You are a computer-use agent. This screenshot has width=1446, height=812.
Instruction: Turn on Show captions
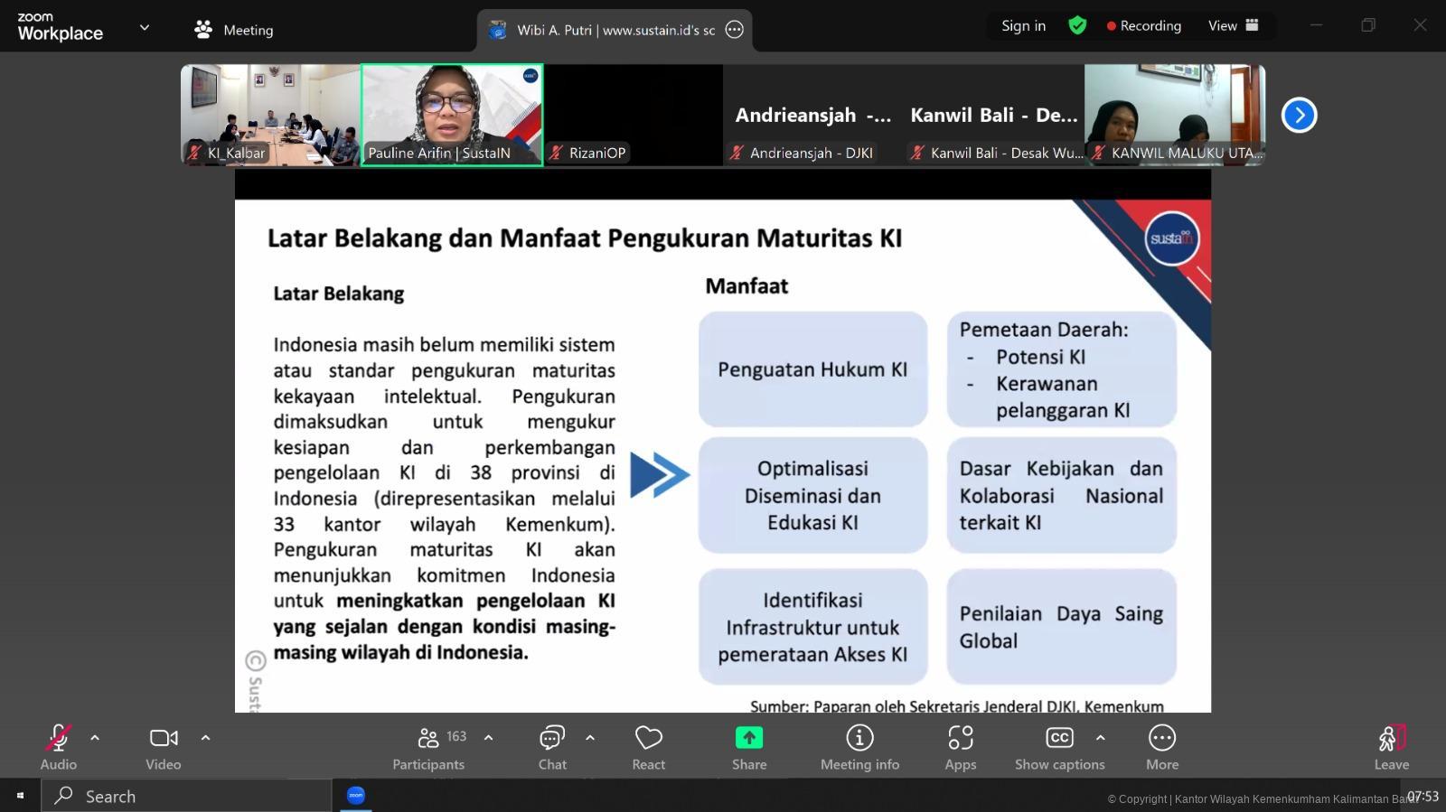(x=1059, y=748)
